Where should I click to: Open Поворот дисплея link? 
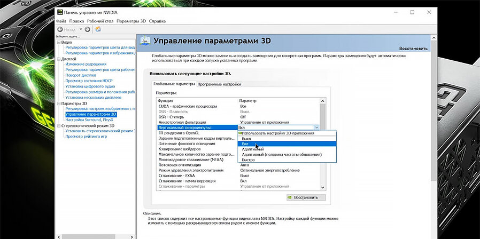81,75
